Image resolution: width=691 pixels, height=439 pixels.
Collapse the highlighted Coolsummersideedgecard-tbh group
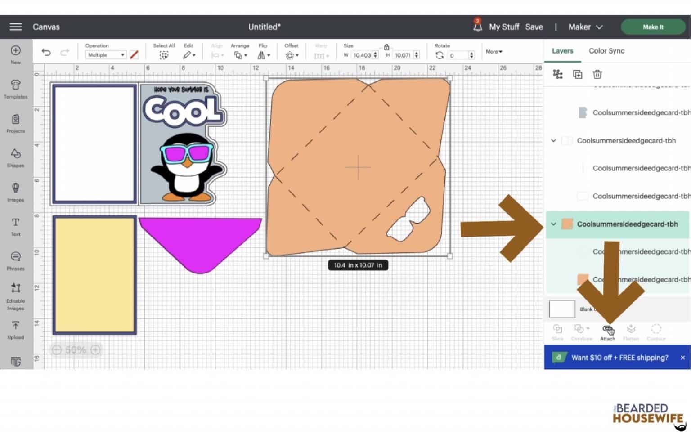[553, 224]
